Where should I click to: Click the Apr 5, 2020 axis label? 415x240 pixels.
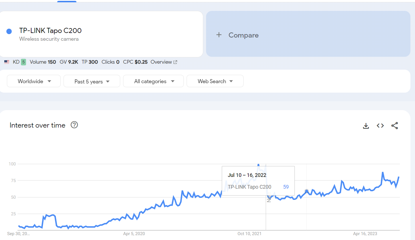click(x=134, y=234)
